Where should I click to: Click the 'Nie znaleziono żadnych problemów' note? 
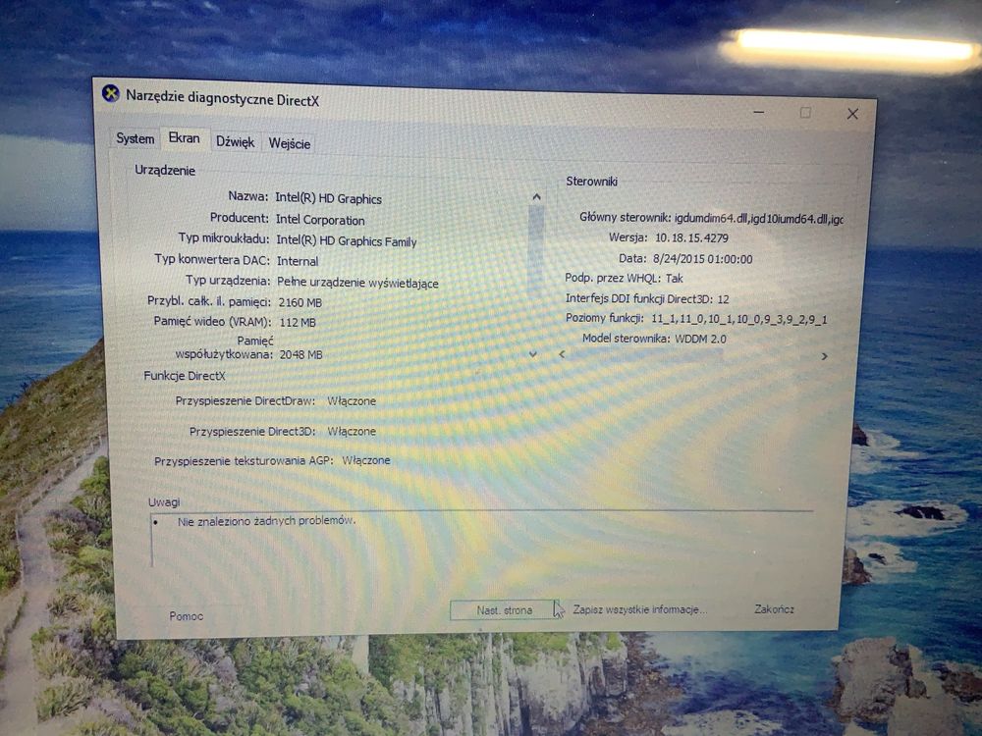[266, 521]
